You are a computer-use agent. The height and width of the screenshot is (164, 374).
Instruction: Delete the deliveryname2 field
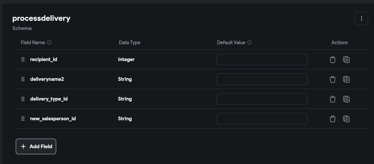click(333, 79)
